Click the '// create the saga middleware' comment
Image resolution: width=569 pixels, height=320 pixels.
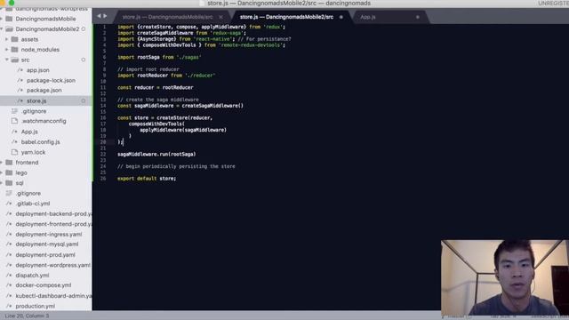[x=158, y=100]
